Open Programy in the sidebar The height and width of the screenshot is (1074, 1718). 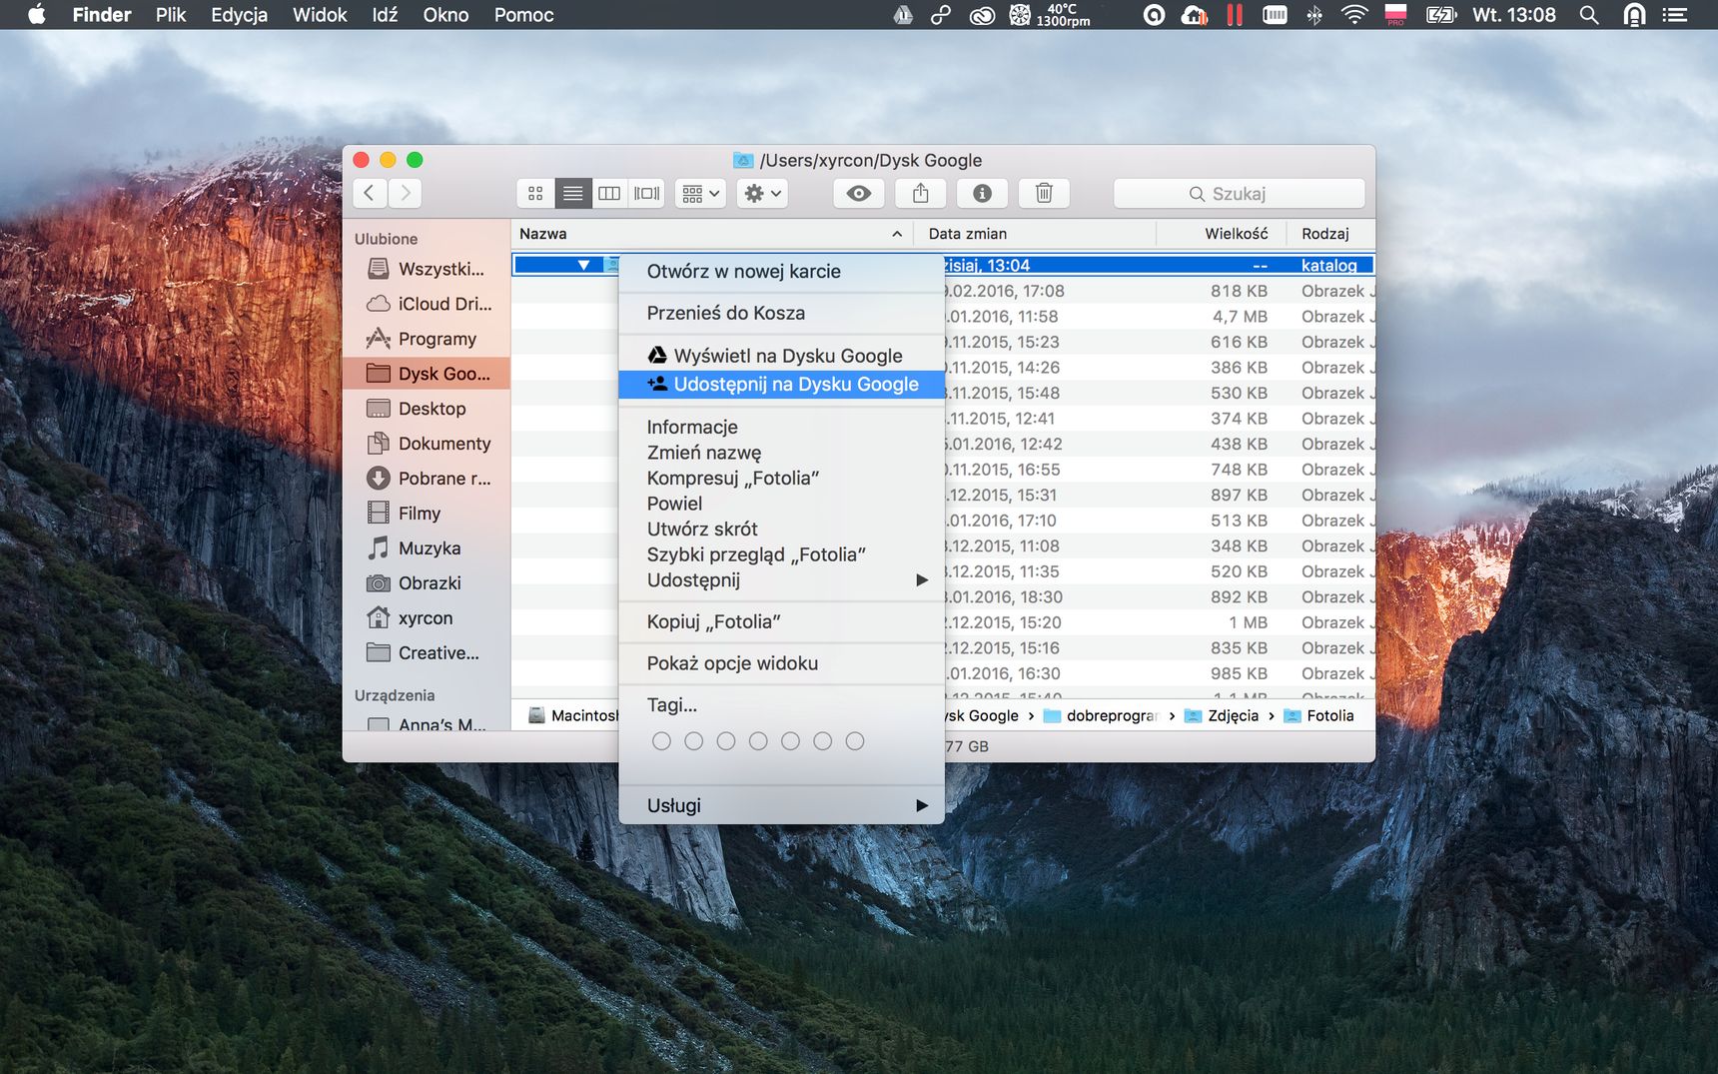[427, 339]
